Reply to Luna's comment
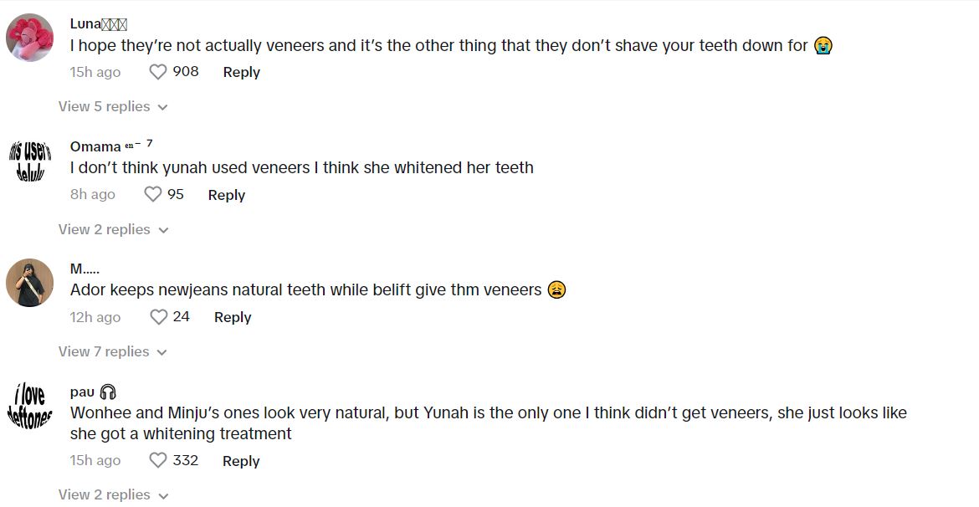This screenshot has height=507, width=979. click(241, 72)
